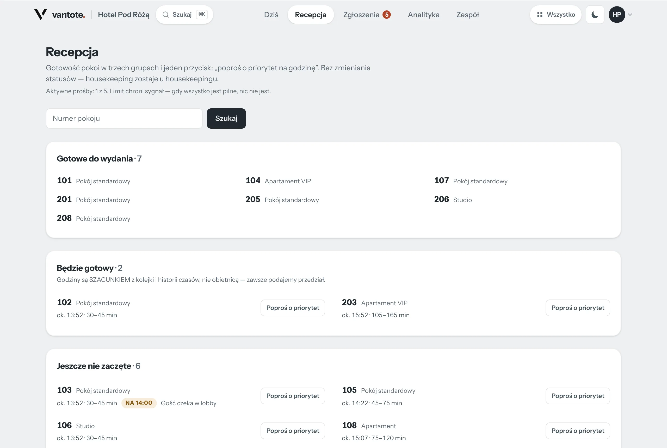Click the ⌘K shortcut hint
The width and height of the screenshot is (667, 448).
[x=202, y=14]
